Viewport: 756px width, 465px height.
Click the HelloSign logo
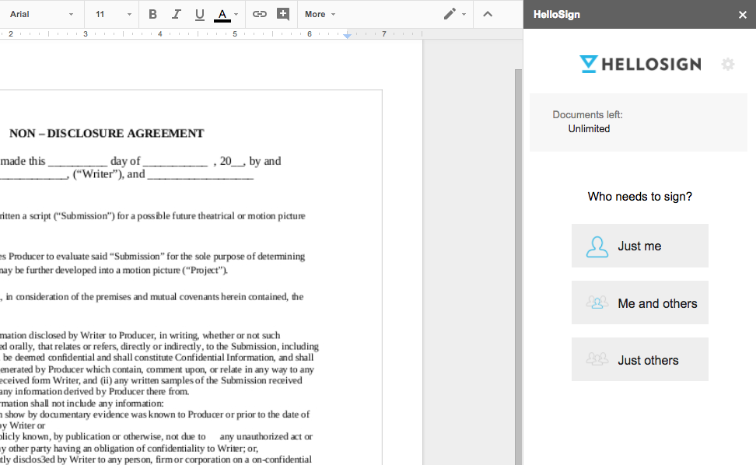(640, 64)
